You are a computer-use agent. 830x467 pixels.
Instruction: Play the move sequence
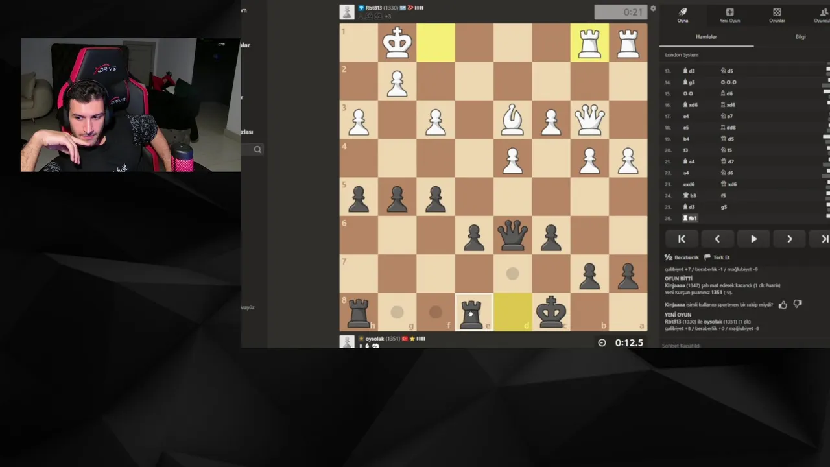click(753, 239)
